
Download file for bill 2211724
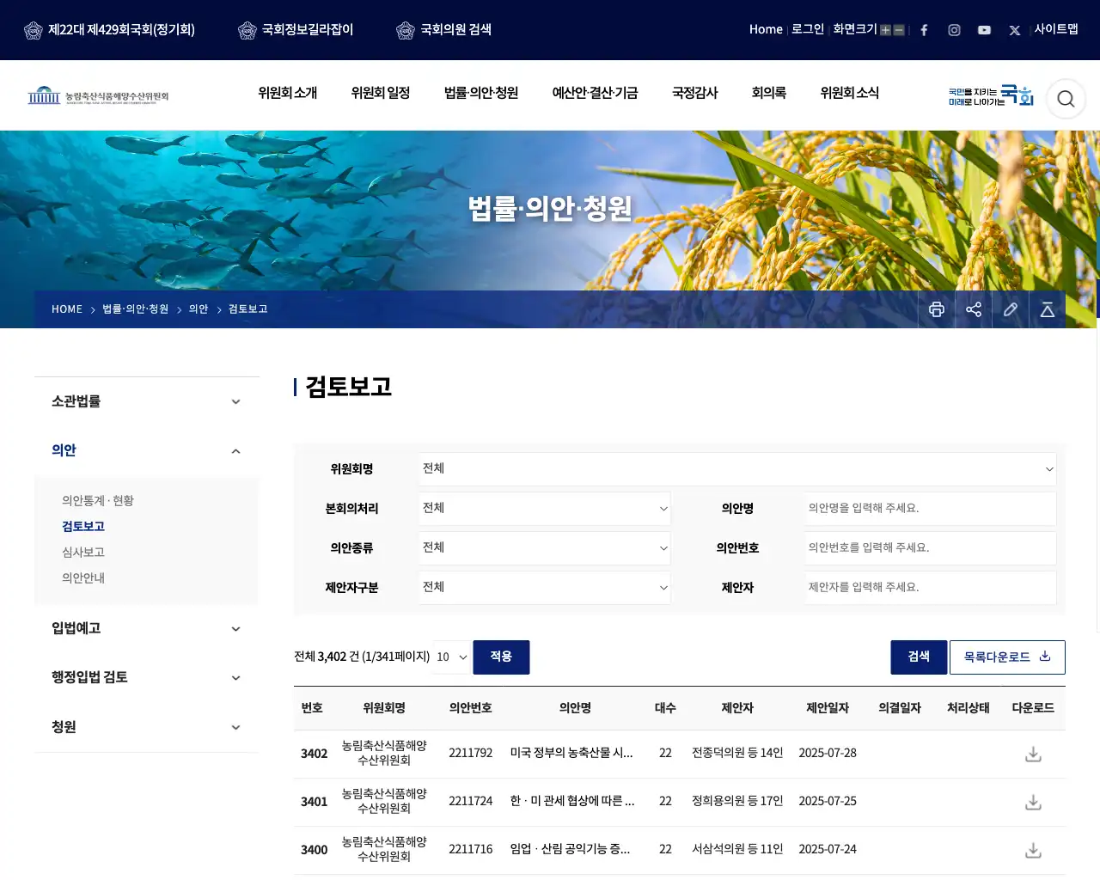click(1033, 802)
